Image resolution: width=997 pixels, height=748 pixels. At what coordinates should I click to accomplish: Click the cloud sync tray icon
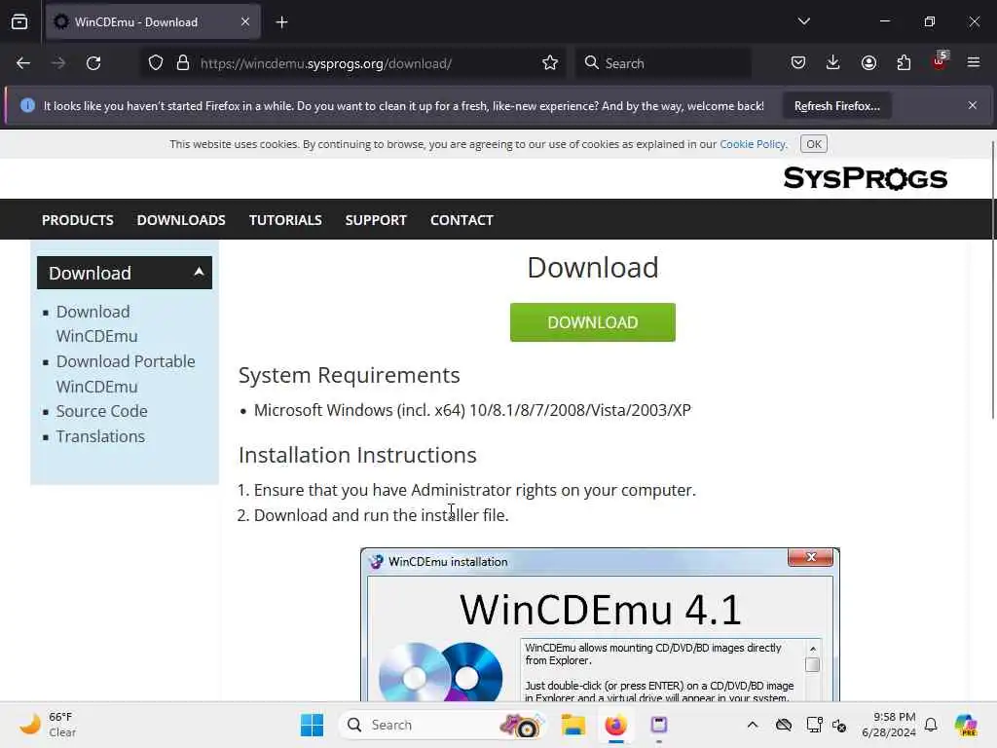coord(784,725)
